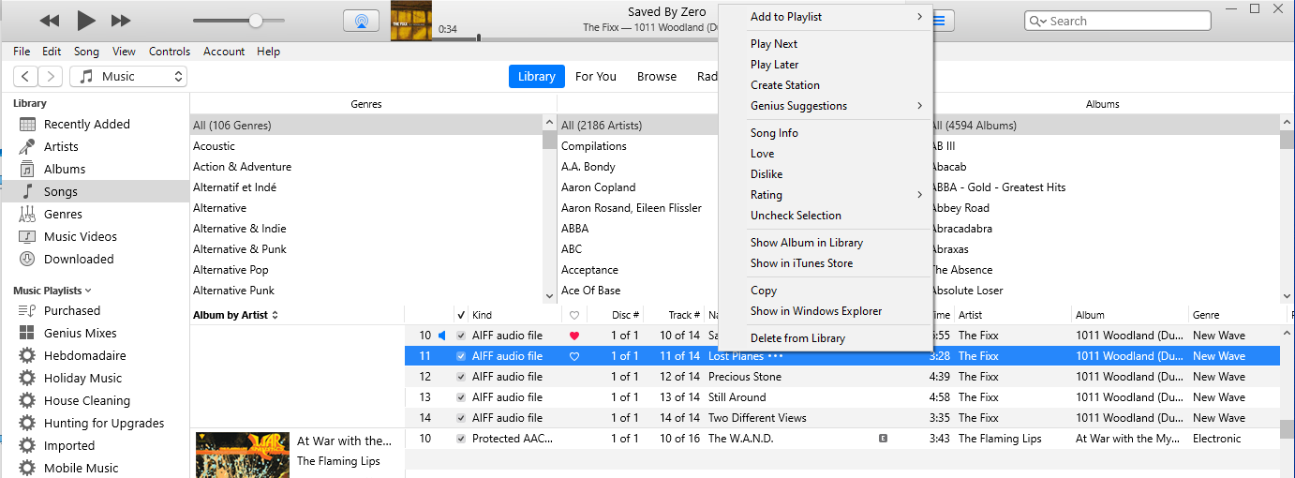Open Downloaded in the sidebar

79,259
